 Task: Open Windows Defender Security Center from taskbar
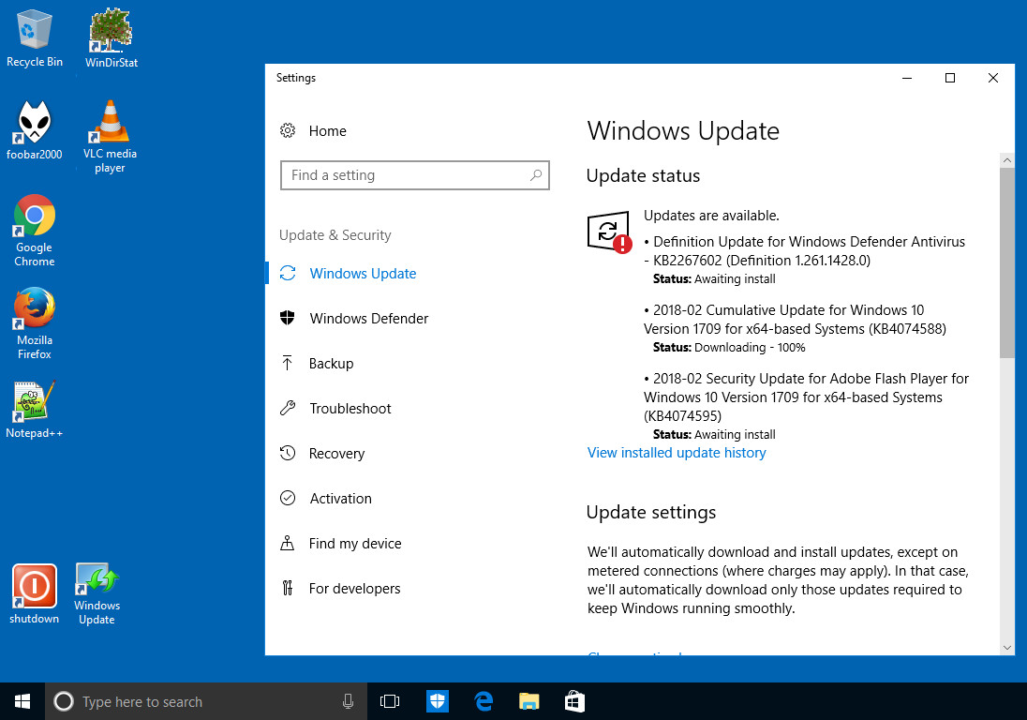pos(438,701)
